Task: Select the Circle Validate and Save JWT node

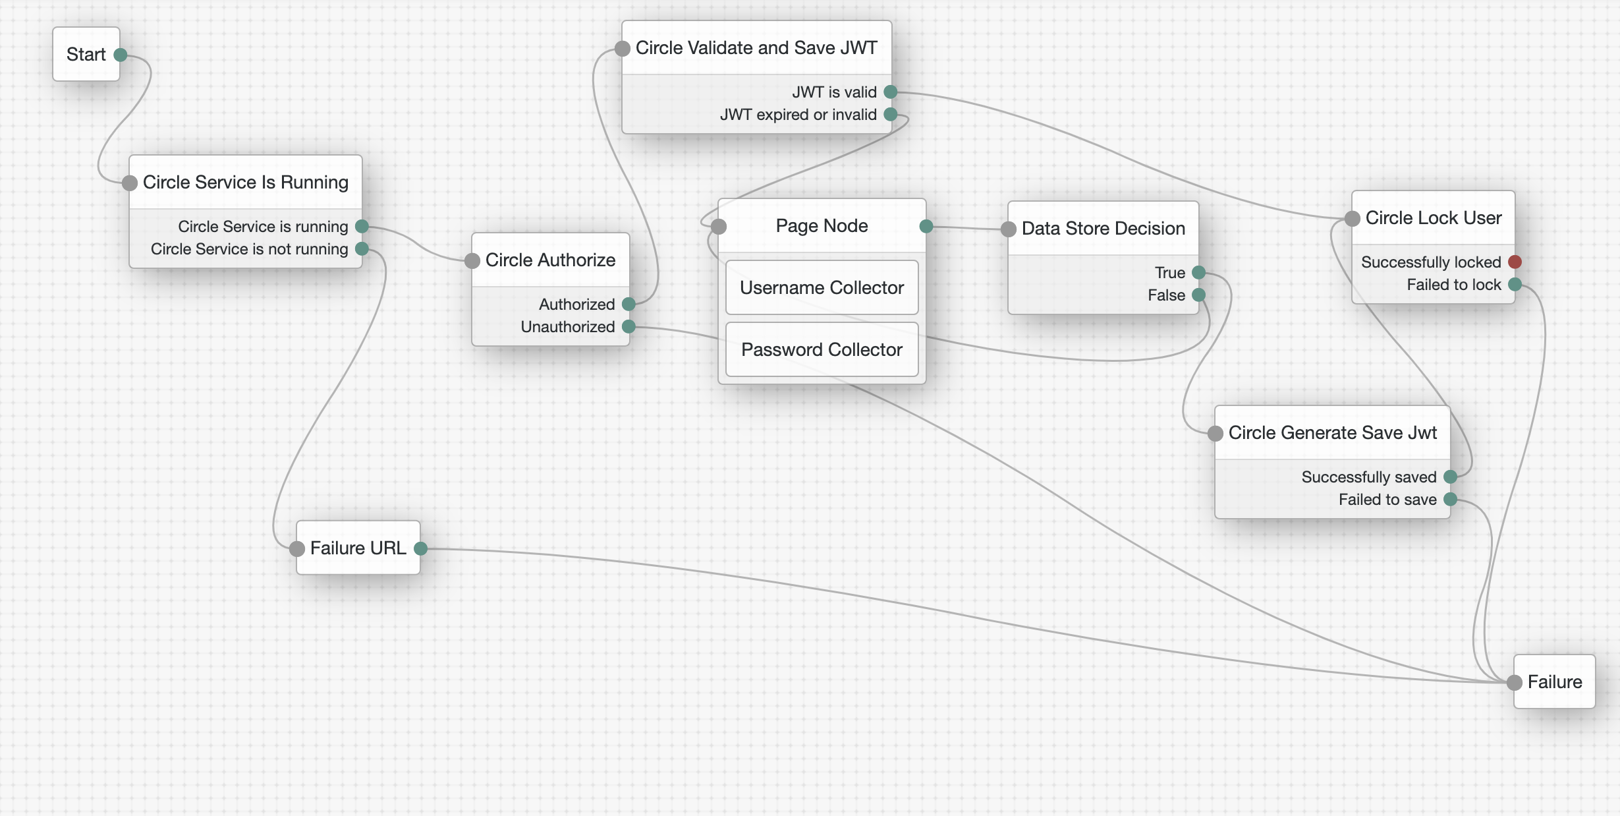Action: click(756, 48)
